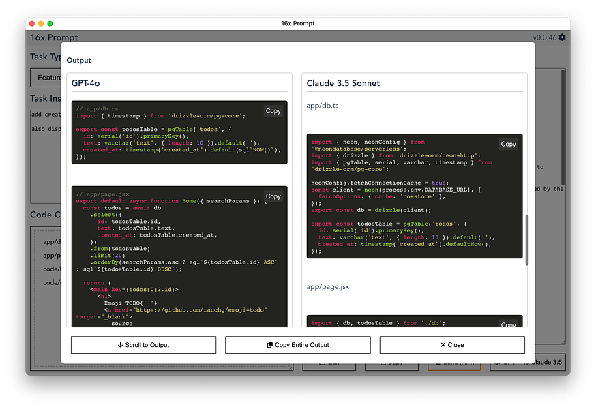Click the '// app/db.ts' comment in GPT-4o code

(97, 108)
